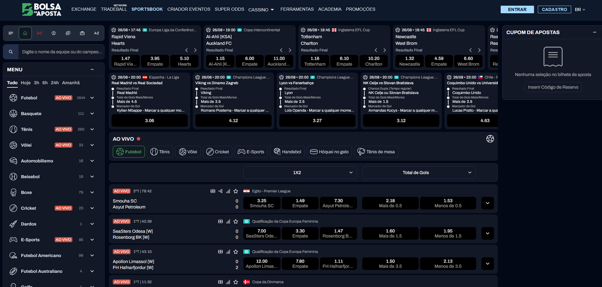Switch to the Amanhã time filter tab
Screen dimensions: 602x287
click(x=71, y=83)
